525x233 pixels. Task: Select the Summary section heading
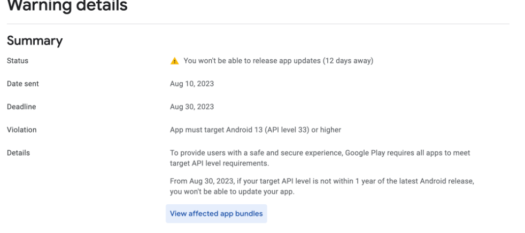[35, 41]
